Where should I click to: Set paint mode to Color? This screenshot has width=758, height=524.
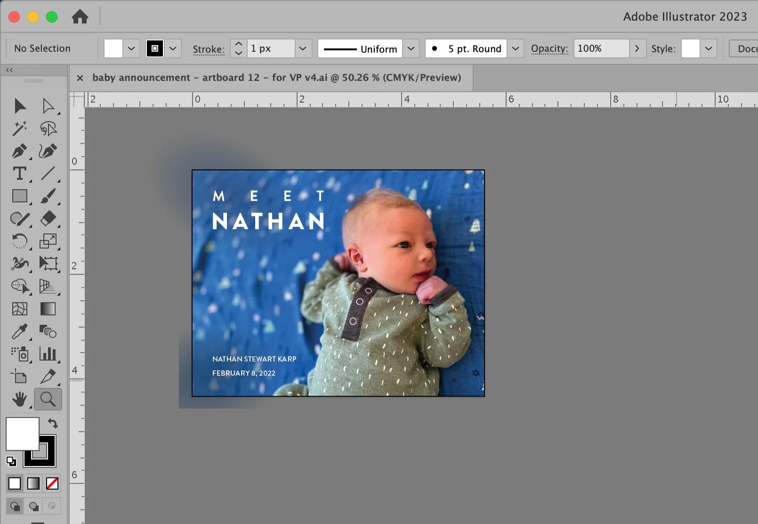15,484
